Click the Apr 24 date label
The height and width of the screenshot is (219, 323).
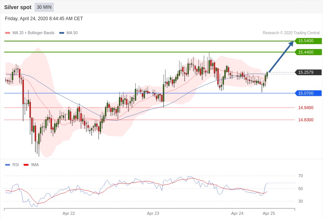[x=237, y=213]
